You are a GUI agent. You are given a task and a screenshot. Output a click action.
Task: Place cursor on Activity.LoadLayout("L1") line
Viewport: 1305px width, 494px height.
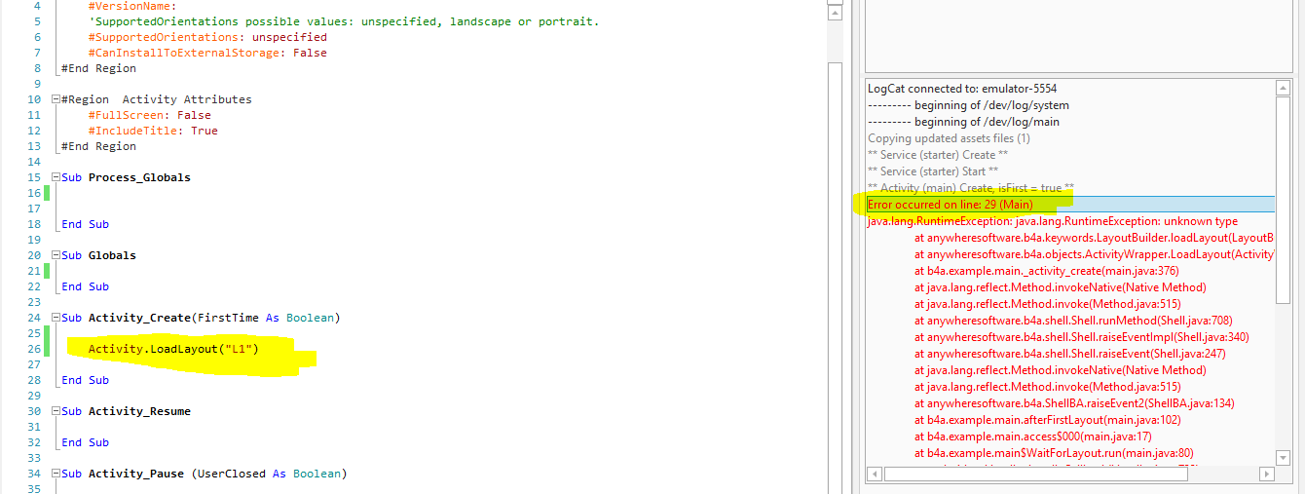pyautogui.click(x=175, y=349)
